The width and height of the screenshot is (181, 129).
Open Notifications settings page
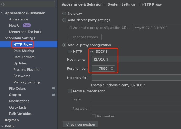pyautogui.click(x=19, y=101)
